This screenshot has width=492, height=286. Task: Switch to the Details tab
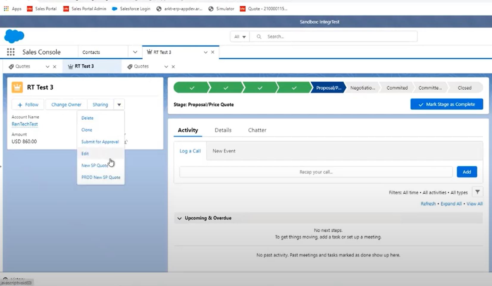223,130
